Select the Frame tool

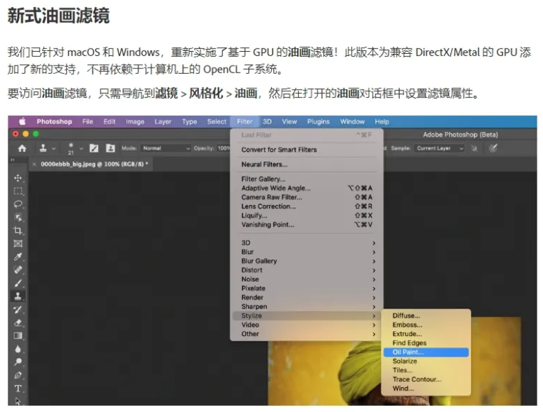click(18, 244)
